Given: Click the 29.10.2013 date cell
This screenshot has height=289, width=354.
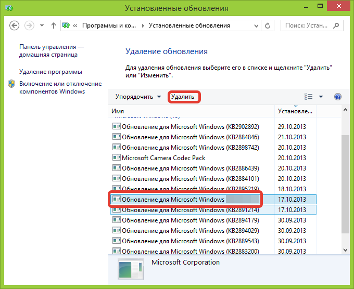Looking at the screenshot, I should pos(292,127).
